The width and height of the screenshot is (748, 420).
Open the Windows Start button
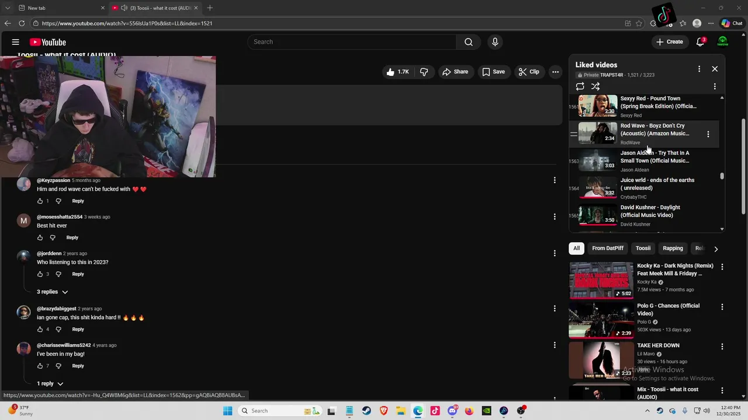(227, 411)
